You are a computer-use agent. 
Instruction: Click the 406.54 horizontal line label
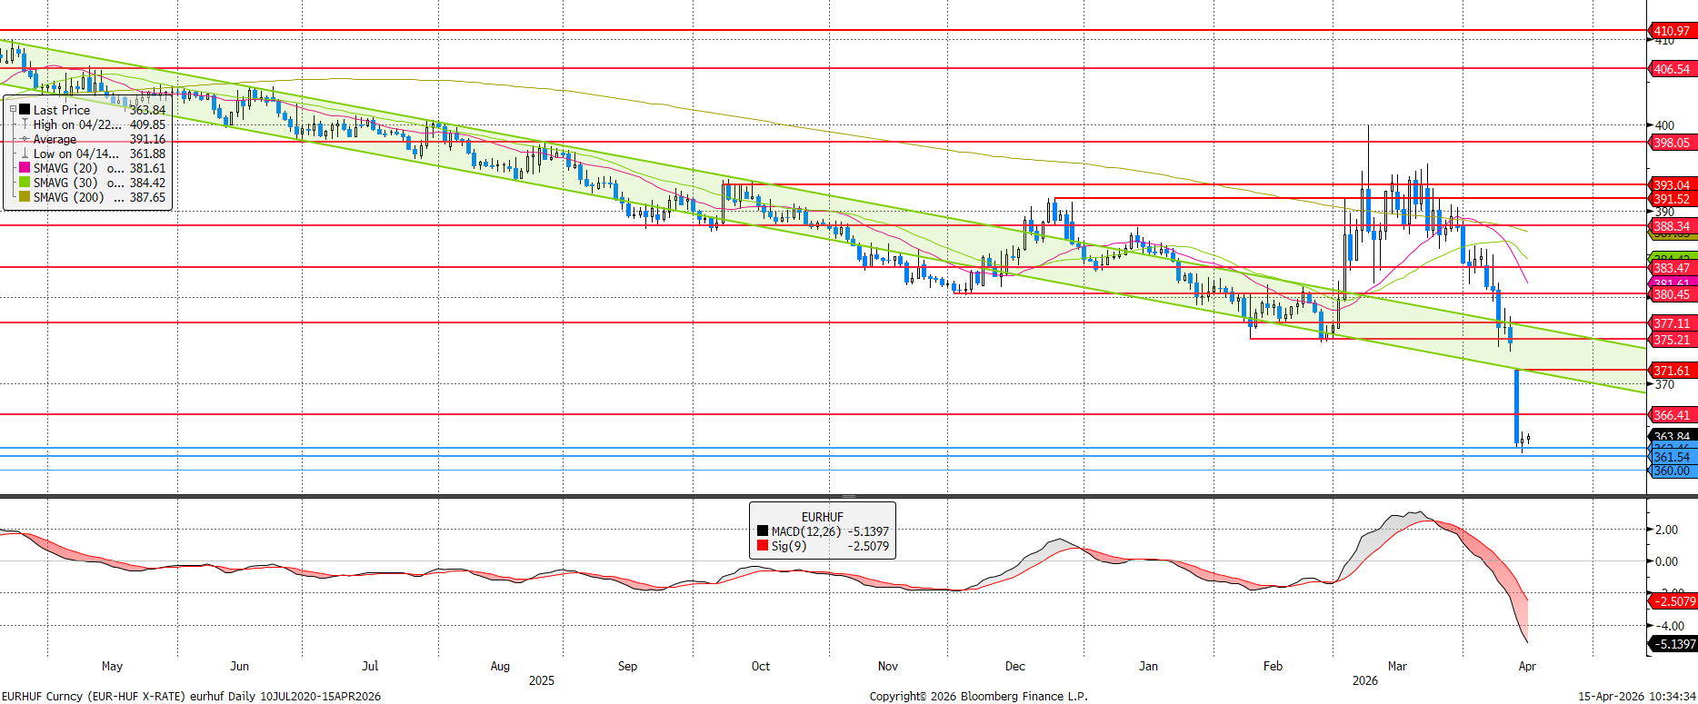click(x=1672, y=69)
